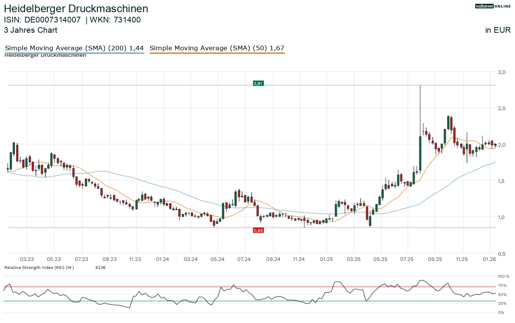This screenshot has height=323, width=515.
Task: Click the ISIN DE0007314007 text
Action: pos(42,20)
